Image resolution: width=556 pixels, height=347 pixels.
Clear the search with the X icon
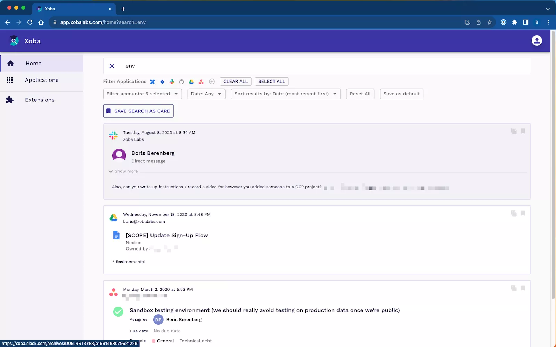112,66
